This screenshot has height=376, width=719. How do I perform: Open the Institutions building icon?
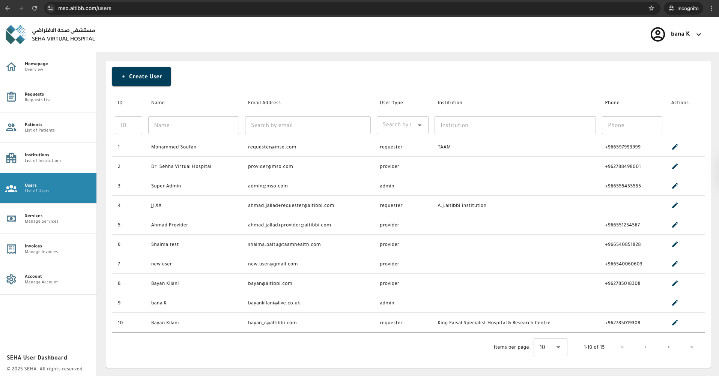click(x=11, y=157)
